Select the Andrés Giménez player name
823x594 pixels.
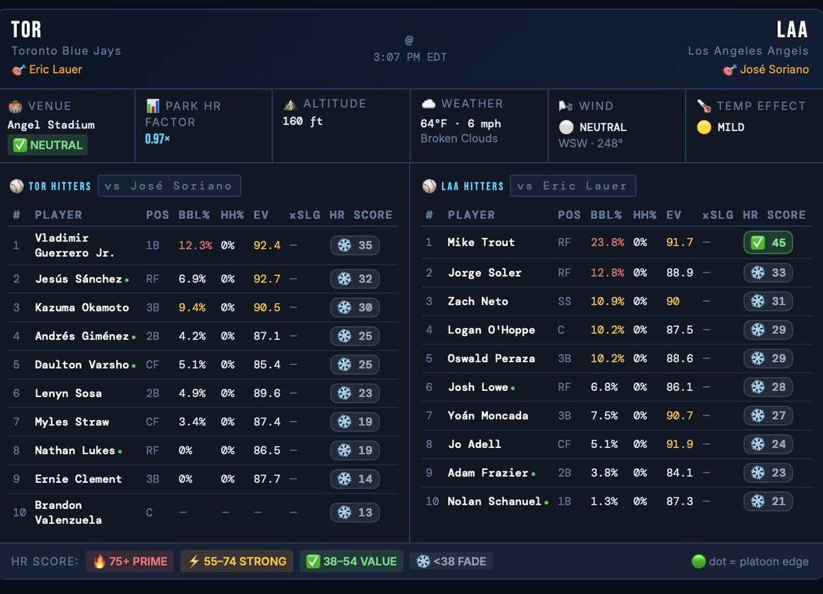click(82, 336)
